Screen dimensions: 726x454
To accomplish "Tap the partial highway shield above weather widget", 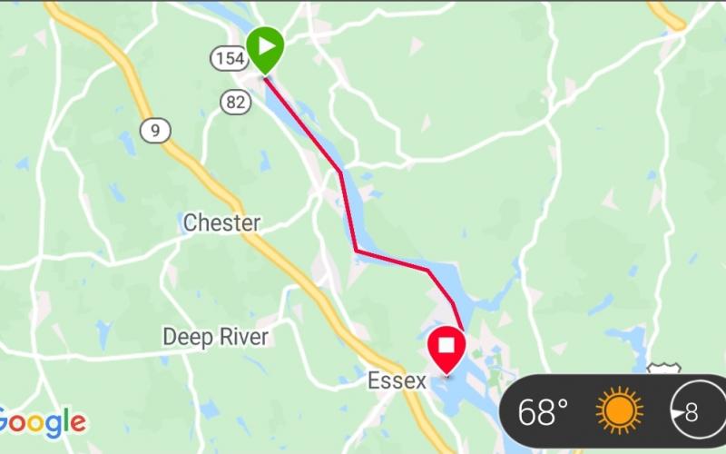I will [x=664, y=369].
